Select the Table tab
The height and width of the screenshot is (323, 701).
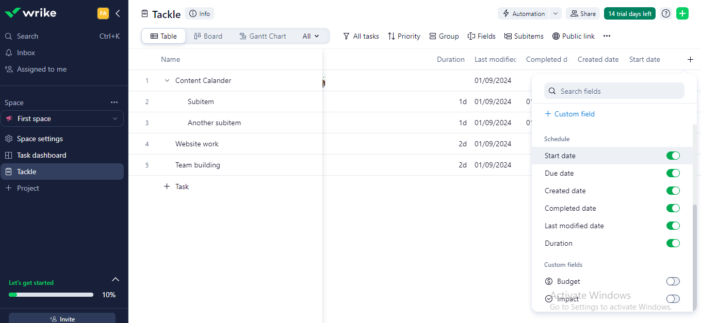163,36
